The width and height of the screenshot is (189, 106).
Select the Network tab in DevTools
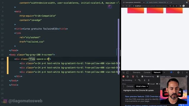point(157,72)
